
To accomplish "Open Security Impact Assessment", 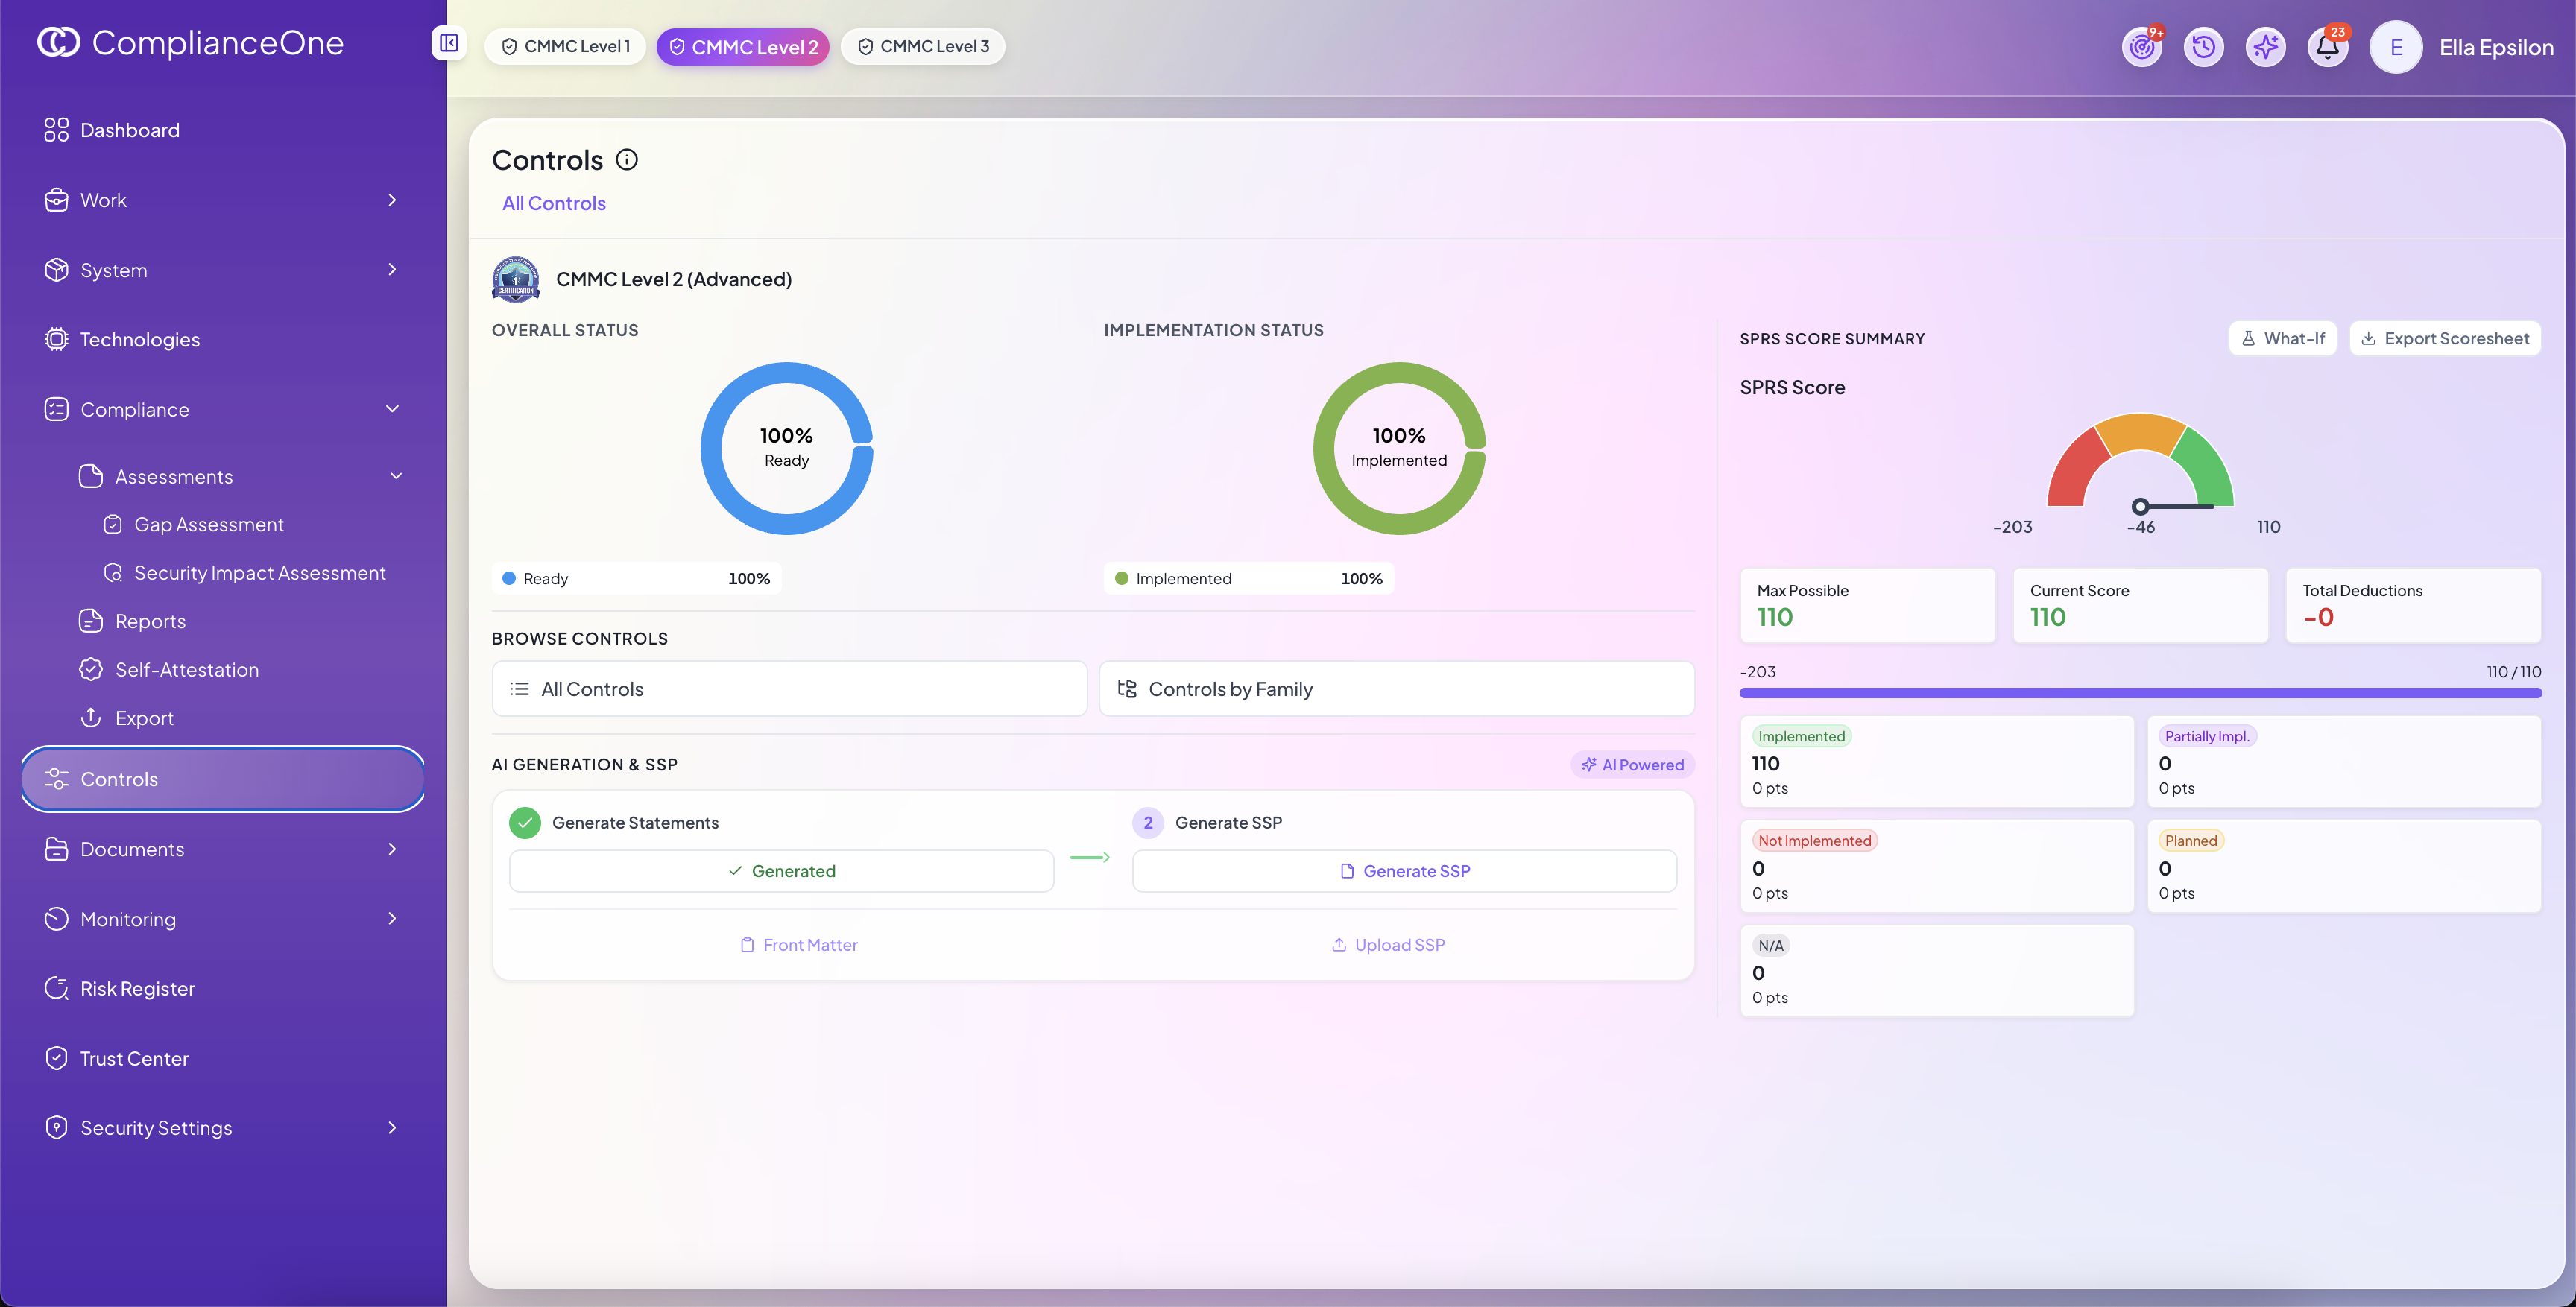I will pos(259,573).
